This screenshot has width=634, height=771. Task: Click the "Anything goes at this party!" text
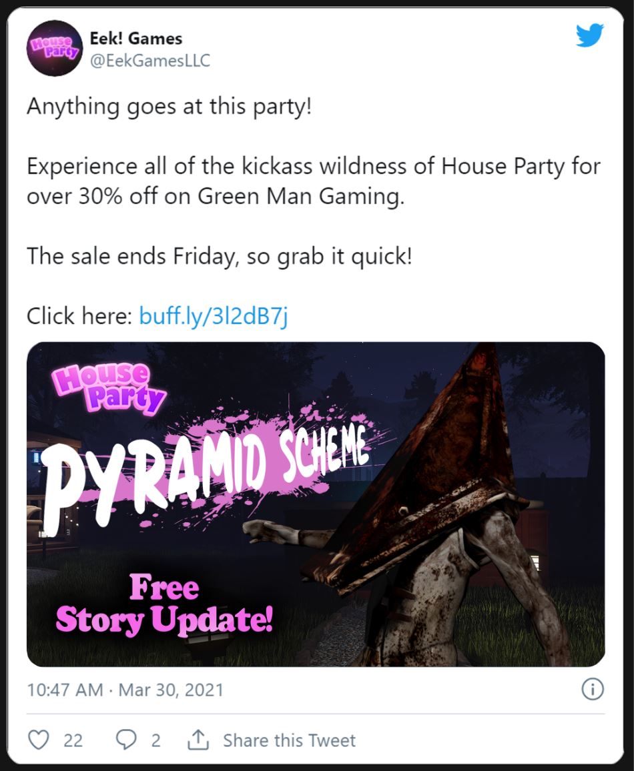170,106
